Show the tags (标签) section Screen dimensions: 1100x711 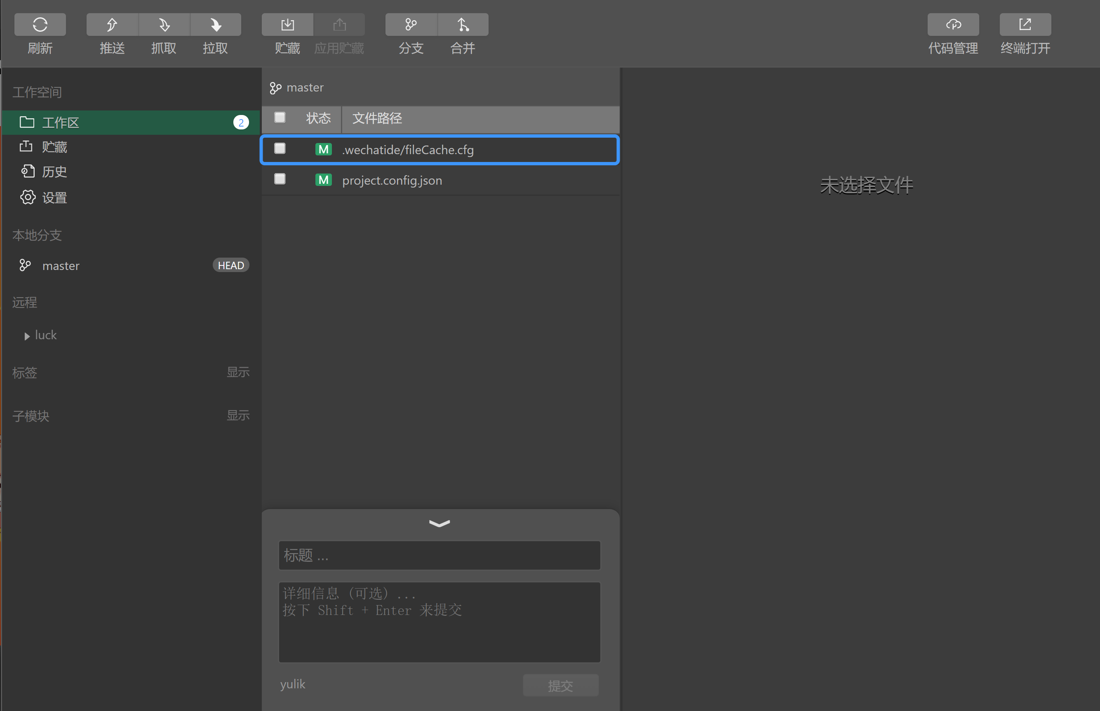point(238,372)
